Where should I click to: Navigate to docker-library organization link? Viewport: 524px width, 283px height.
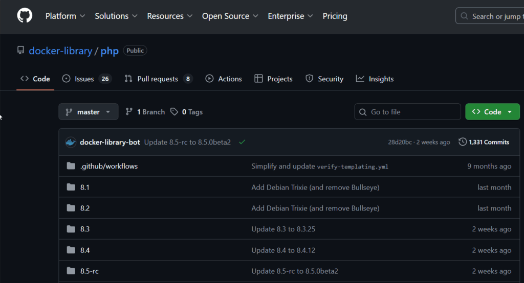(x=60, y=51)
